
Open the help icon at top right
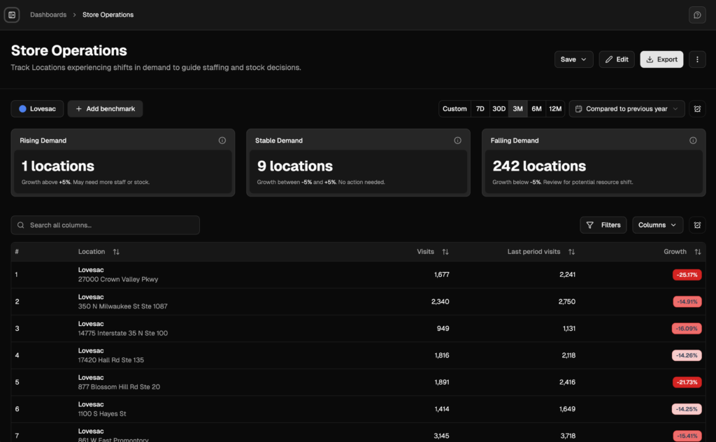coord(697,15)
